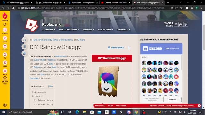
Task: Jump to Limited history section
Action: (45, 104)
